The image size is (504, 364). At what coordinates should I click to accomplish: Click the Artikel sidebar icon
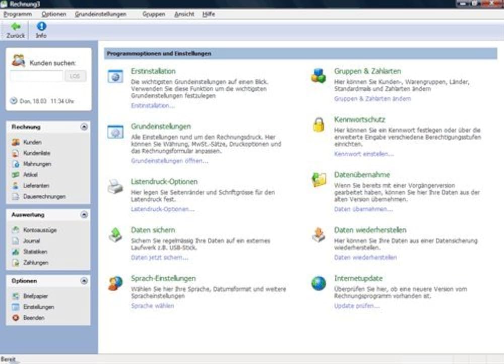[16, 174]
